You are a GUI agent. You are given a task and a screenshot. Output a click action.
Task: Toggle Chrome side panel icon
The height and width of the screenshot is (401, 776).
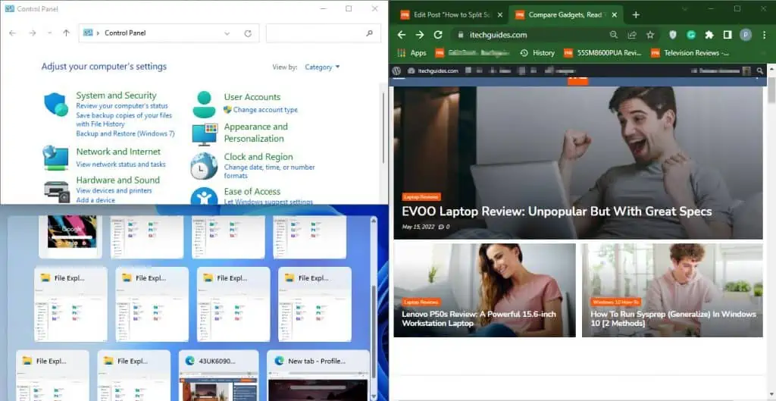click(727, 35)
